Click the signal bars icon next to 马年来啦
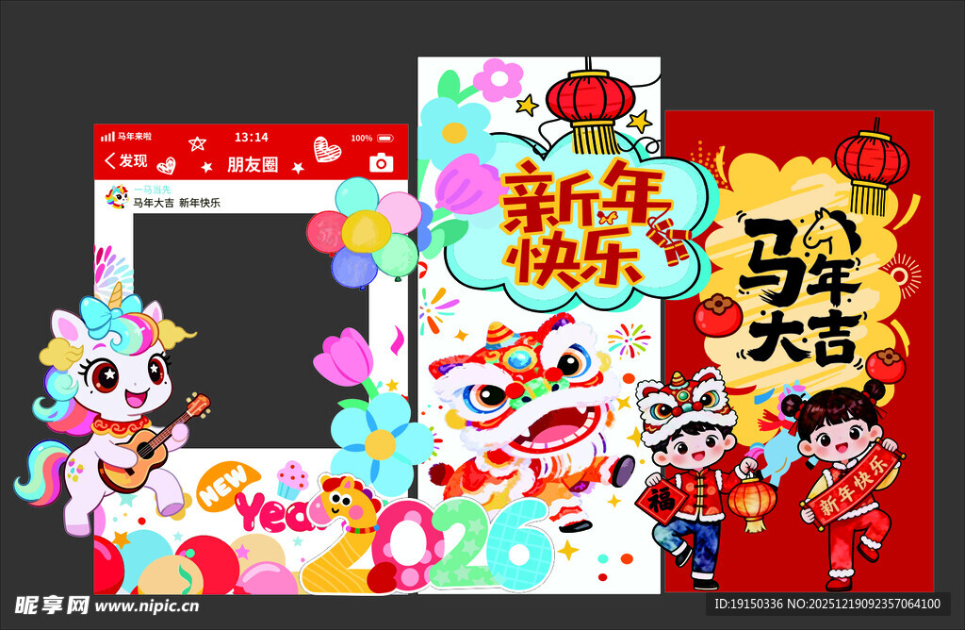 coord(107,137)
